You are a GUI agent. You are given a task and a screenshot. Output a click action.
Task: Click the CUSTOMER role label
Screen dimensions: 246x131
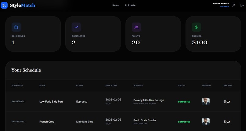pyautogui.click(x=224, y=7)
